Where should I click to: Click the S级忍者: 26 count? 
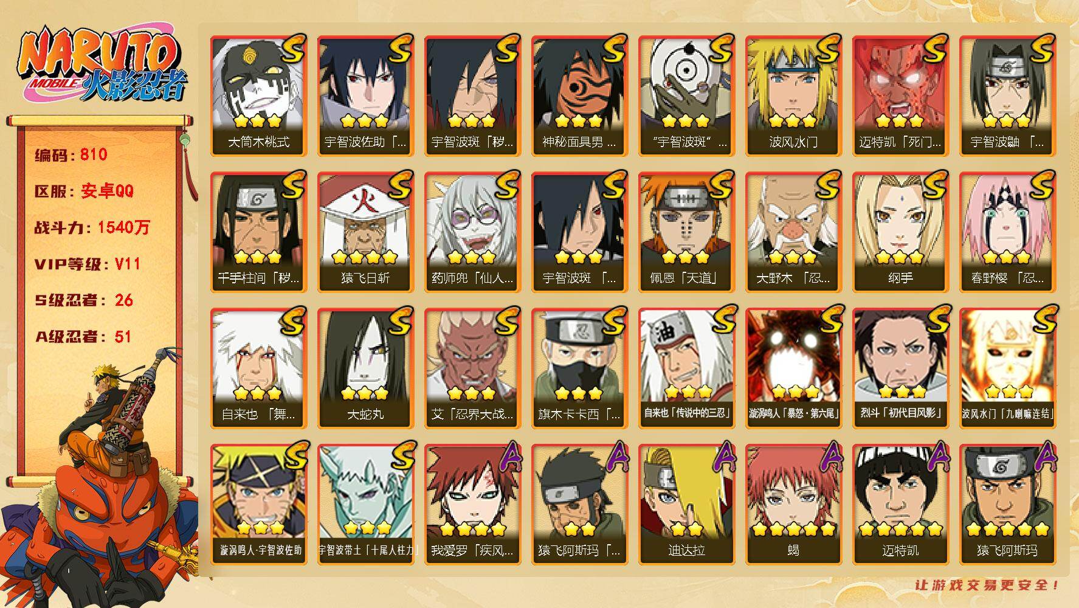tap(83, 300)
